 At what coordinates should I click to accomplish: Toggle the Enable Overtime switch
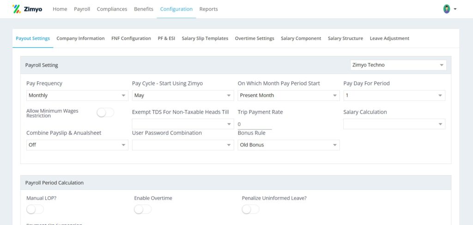click(143, 209)
